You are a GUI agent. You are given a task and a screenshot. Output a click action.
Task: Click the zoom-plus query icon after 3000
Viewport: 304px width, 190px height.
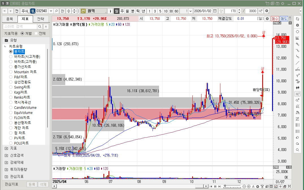click(261, 11)
